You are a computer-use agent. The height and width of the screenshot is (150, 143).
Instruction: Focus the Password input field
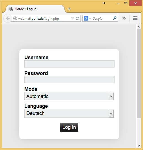tap(69, 80)
